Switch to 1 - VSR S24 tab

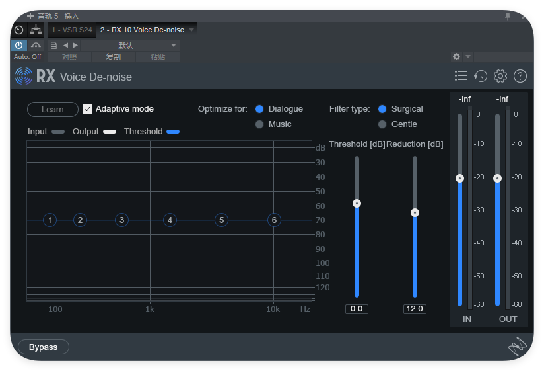tap(72, 30)
